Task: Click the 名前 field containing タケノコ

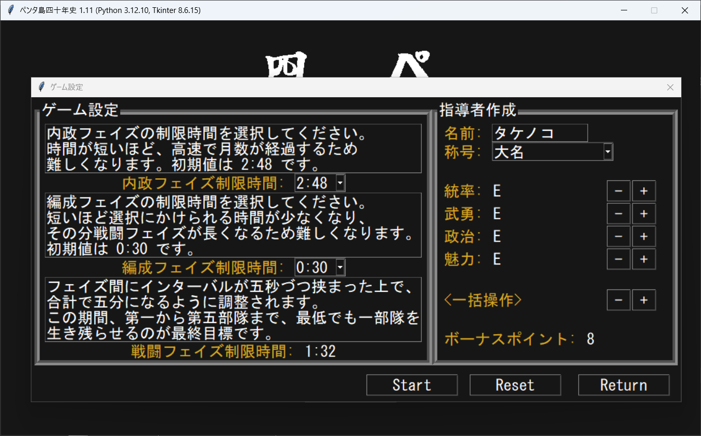Action: pyautogui.click(x=539, y=133)
